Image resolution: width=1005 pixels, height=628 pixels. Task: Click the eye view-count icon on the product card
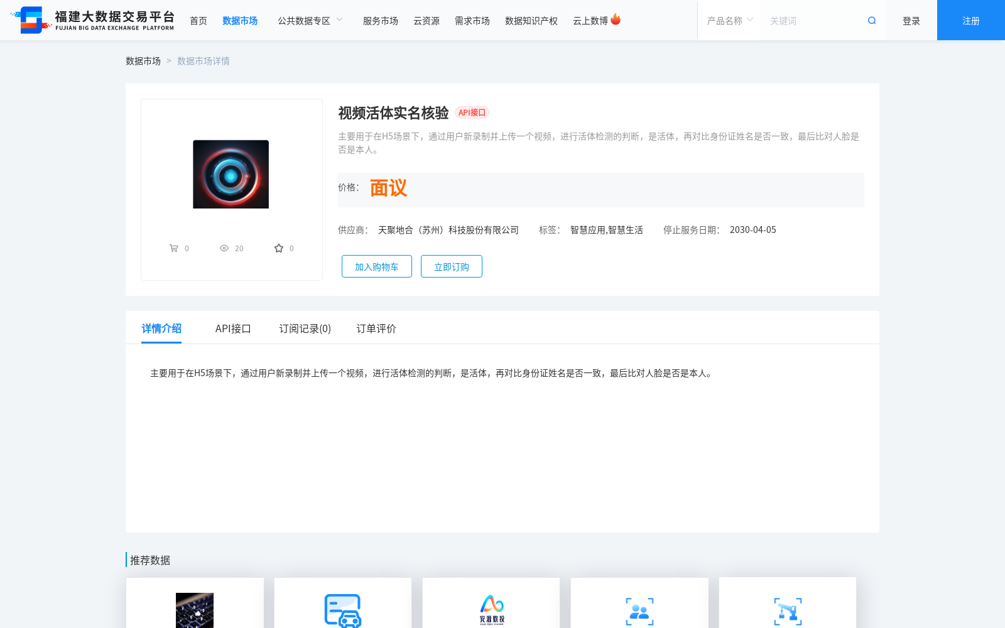pos(224,247)
